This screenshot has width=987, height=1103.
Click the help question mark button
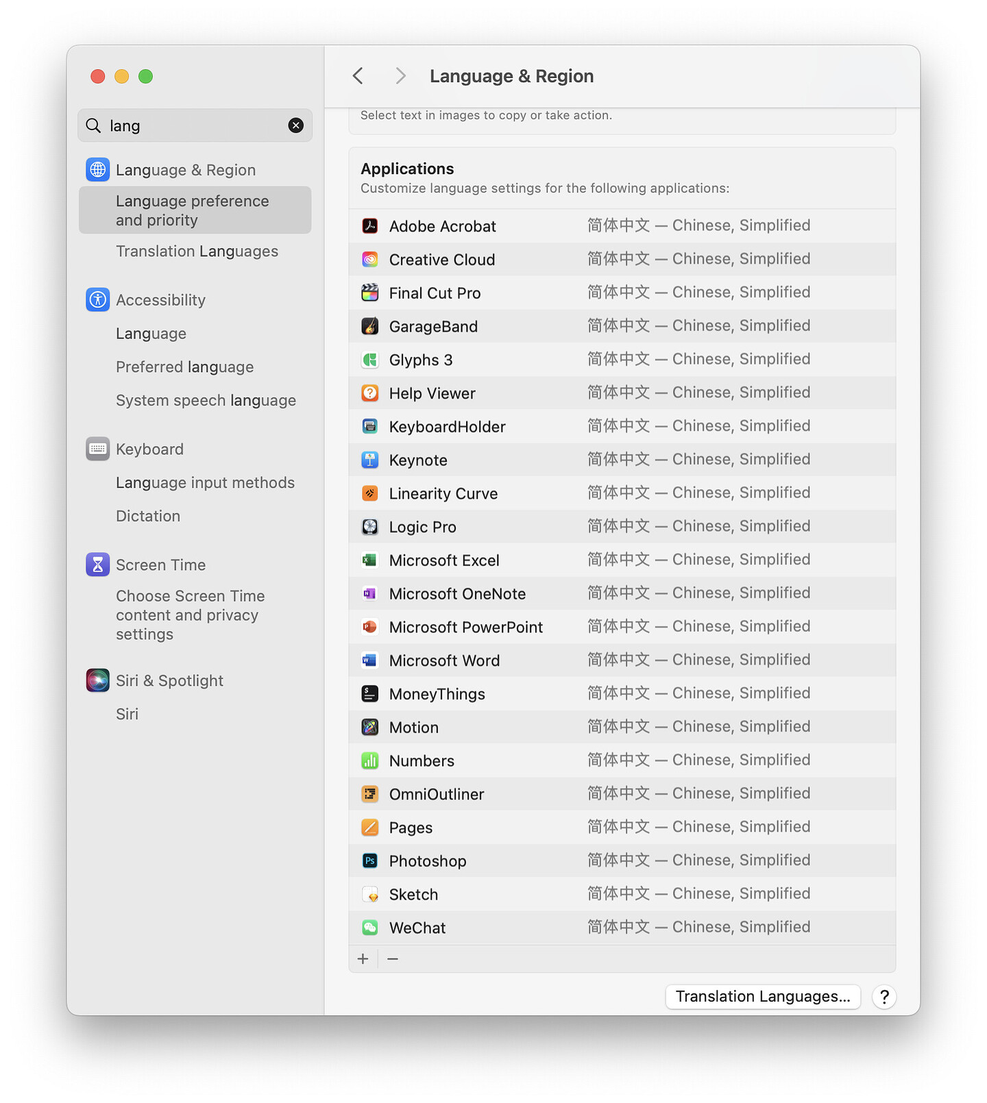click(884, 997)
